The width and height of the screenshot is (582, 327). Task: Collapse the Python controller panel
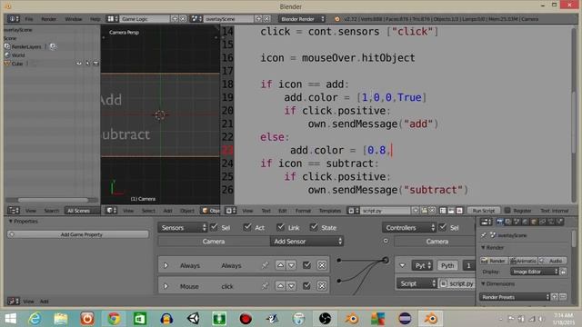[402, 265]
